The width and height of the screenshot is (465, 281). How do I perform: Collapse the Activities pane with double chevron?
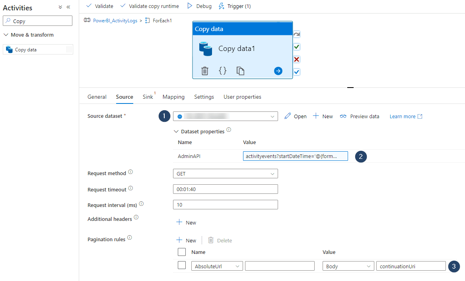click(x=68, y=7)
